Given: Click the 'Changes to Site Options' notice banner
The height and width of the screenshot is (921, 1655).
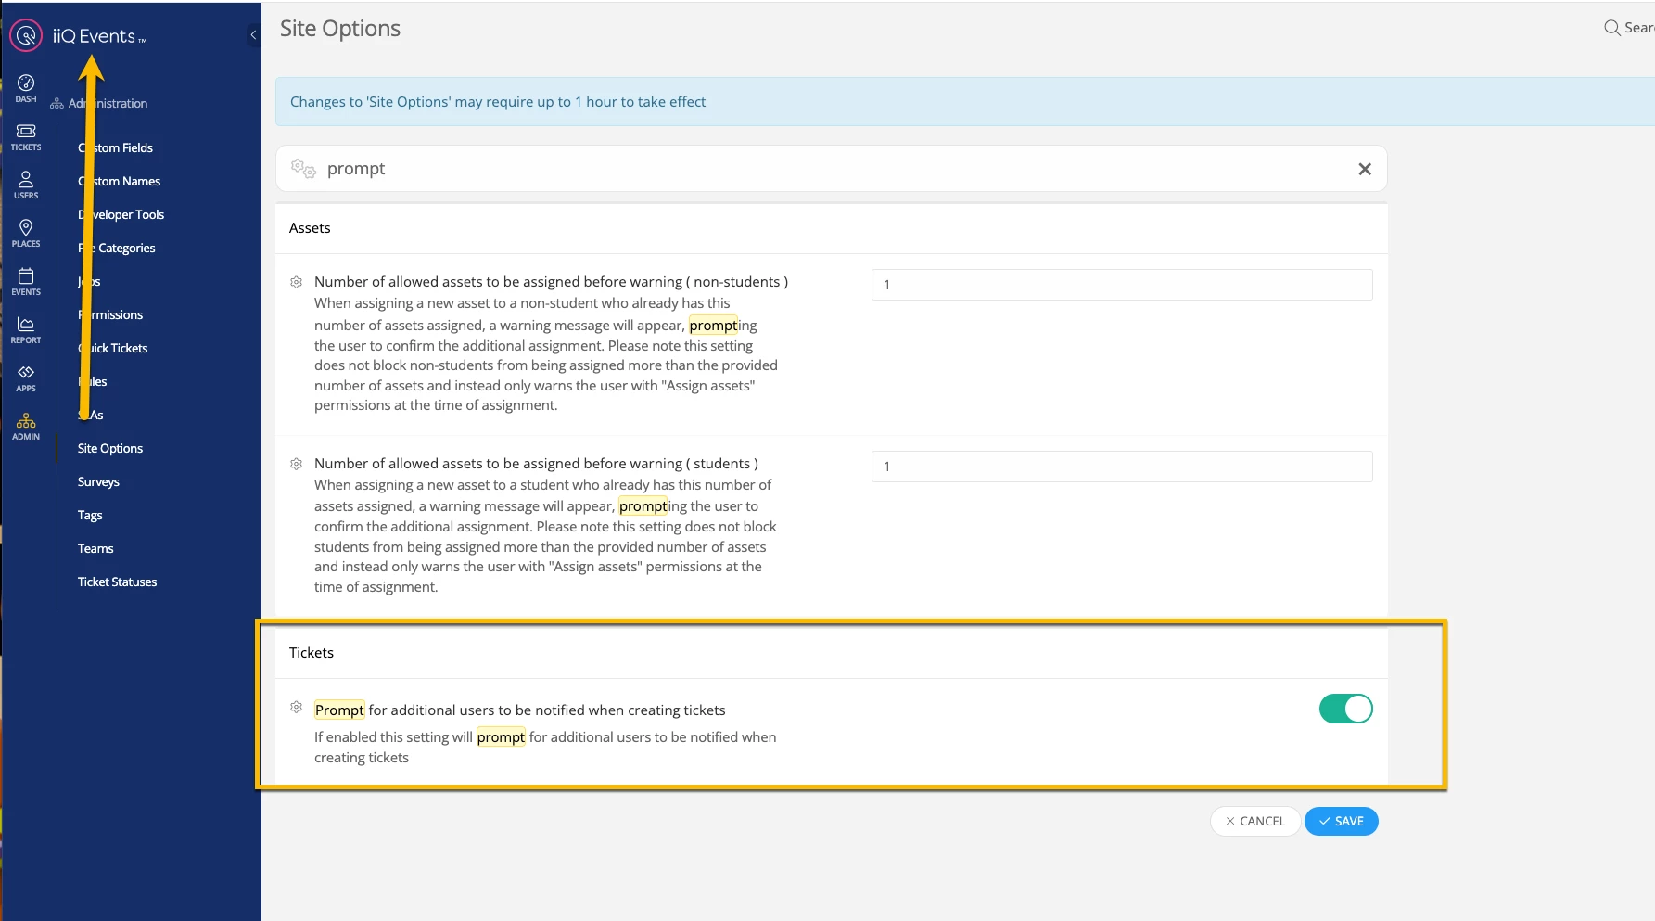Looking at the screenshot, I should click(x=965, y=101).
